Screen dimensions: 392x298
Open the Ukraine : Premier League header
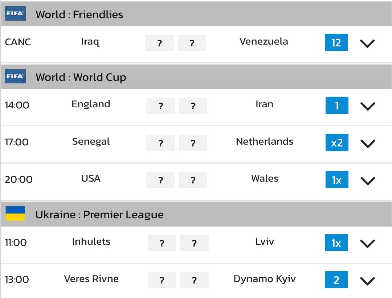click(99, 215)
